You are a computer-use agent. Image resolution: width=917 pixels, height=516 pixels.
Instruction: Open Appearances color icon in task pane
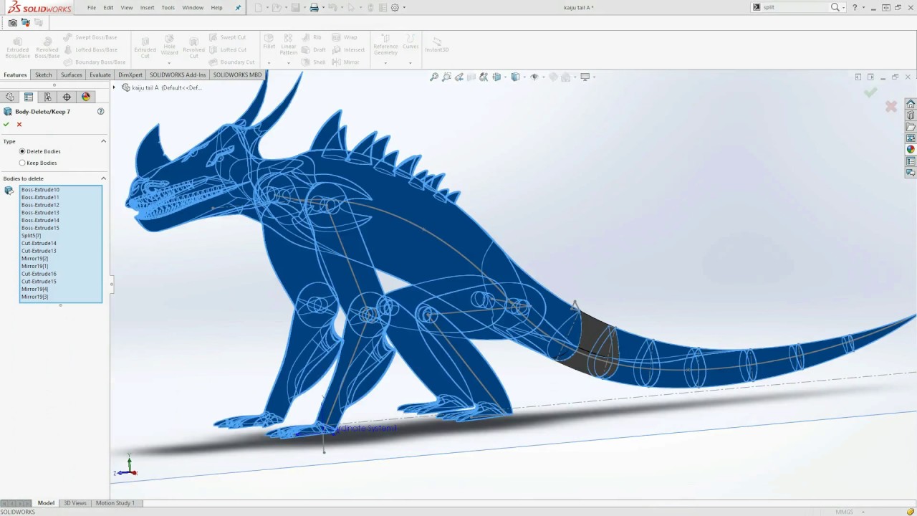pos(911,150)
